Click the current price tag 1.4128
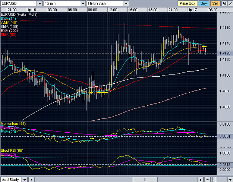The image size is (233, 182). click(x=225, y=53)
